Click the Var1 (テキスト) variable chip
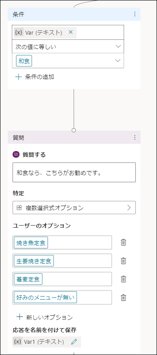This screenshot has height=355, width=157. pyautogui.click(x=47, y=342)
